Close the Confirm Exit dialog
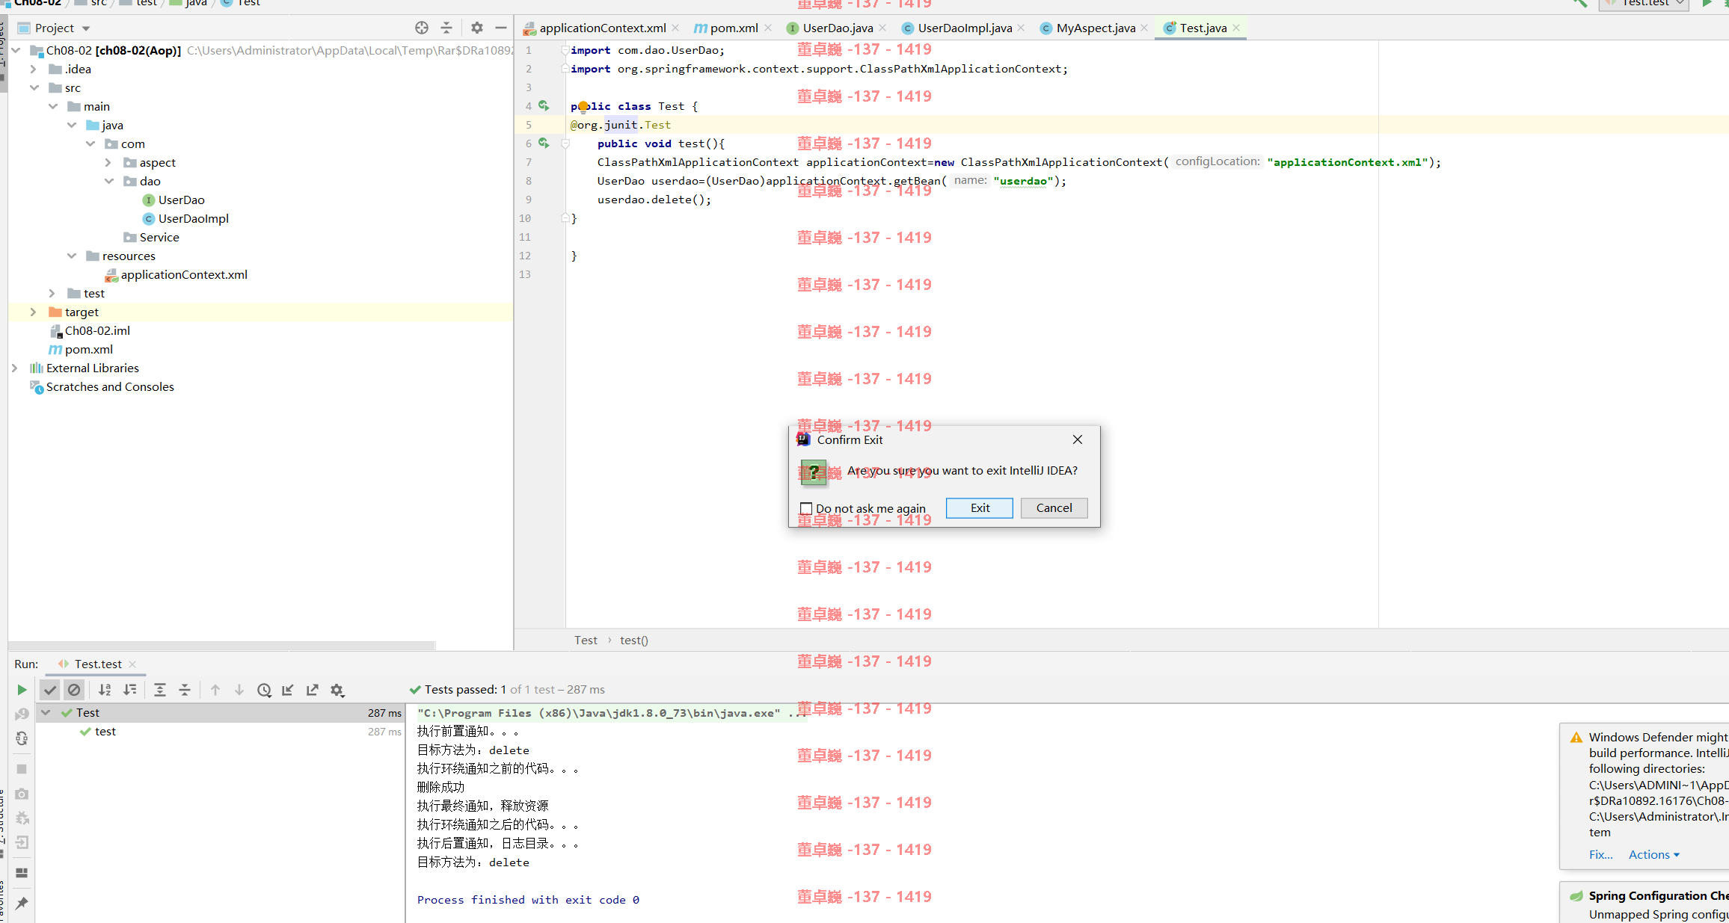The width and height of the screenshot is (1729, 923). coord(1078,439)
